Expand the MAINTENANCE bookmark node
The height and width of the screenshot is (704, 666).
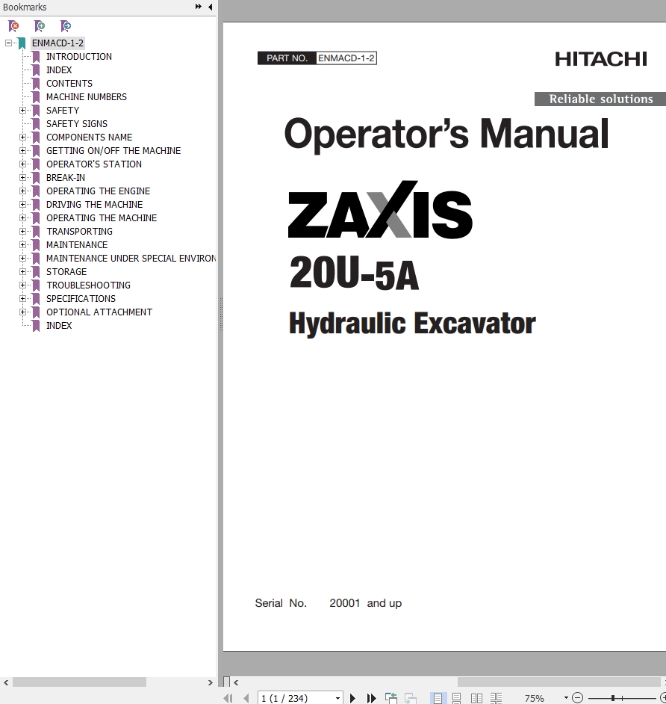point(23,245)
